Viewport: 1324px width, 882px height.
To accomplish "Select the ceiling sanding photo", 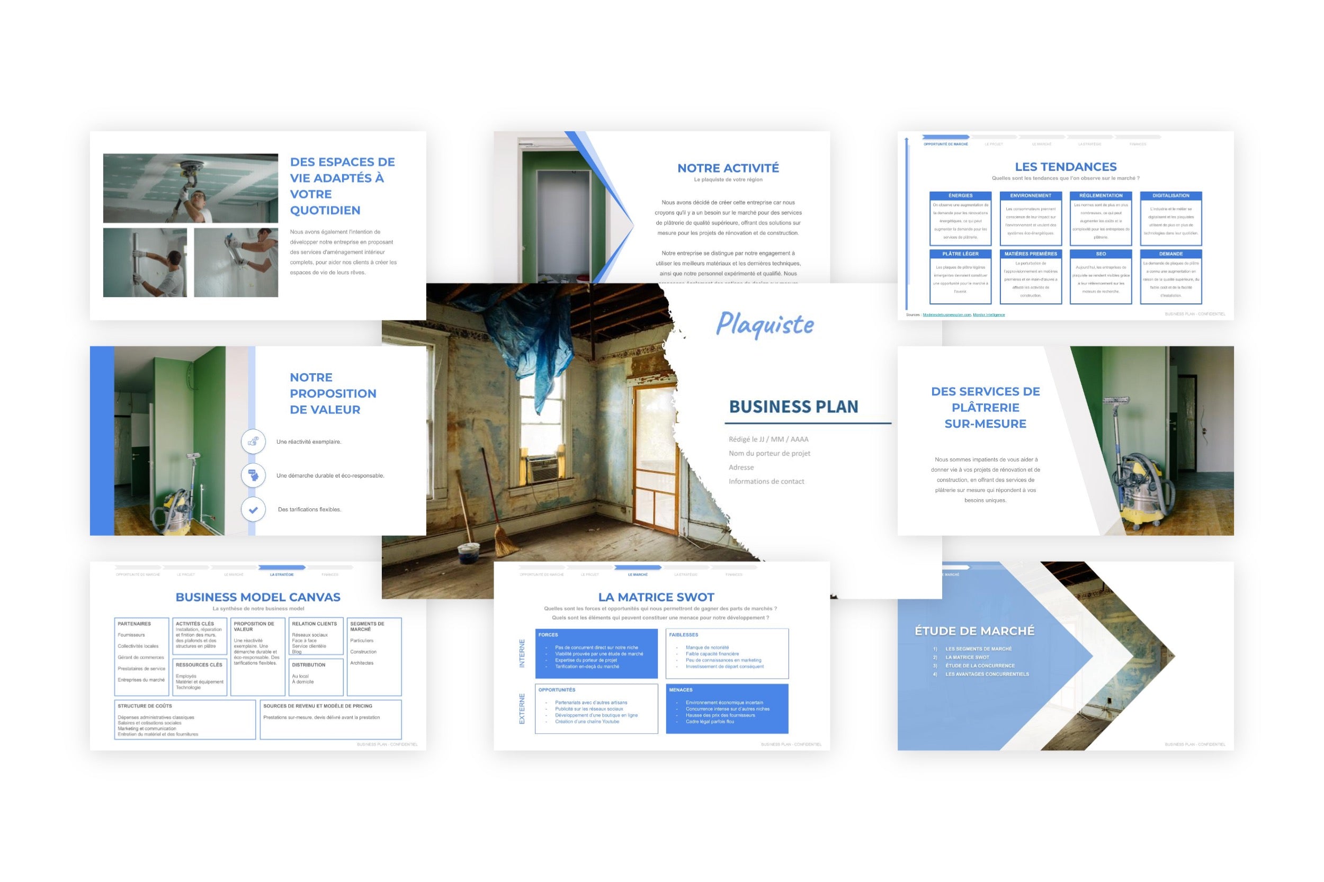I will tap(190, 188).
